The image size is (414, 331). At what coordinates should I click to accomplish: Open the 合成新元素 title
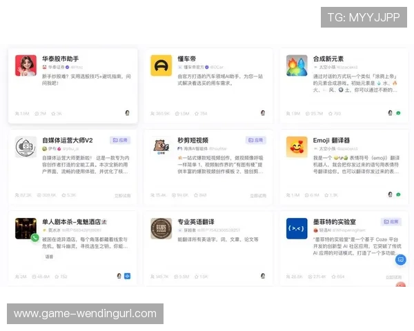[x=328, y=59]
